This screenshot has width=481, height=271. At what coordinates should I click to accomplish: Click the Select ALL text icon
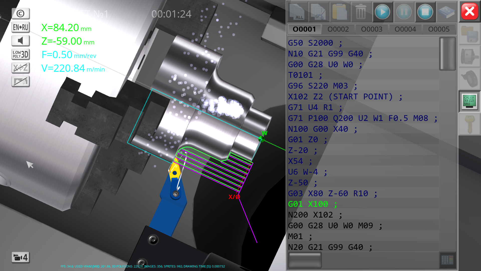point(297,12)
